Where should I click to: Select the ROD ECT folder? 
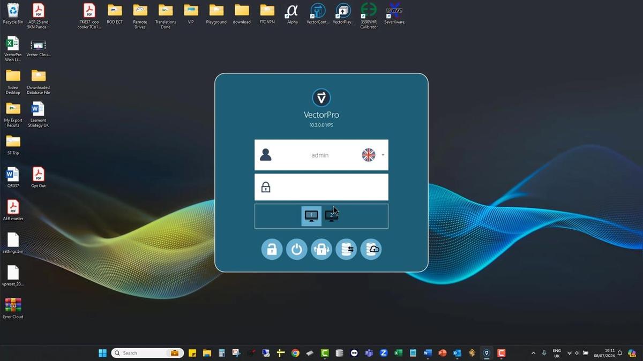(115, 14)
